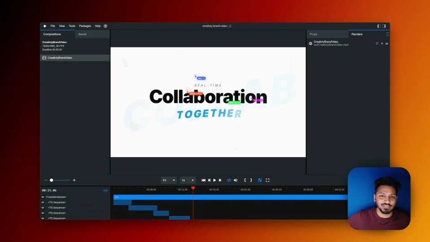Open the Fit zoom dropdown
This screenshot has width=430, height=242.
[169, 180]
